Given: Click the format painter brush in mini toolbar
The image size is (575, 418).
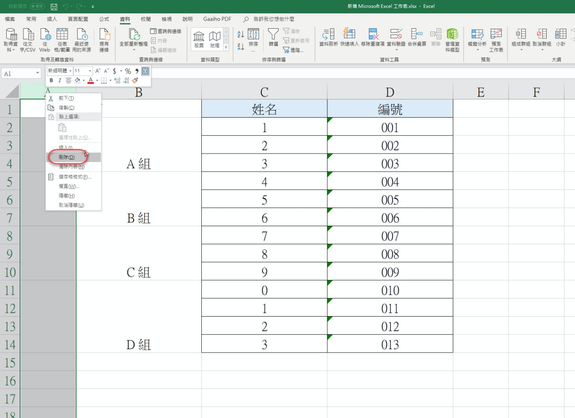Looking at the screenshot, I should (135, 80).
